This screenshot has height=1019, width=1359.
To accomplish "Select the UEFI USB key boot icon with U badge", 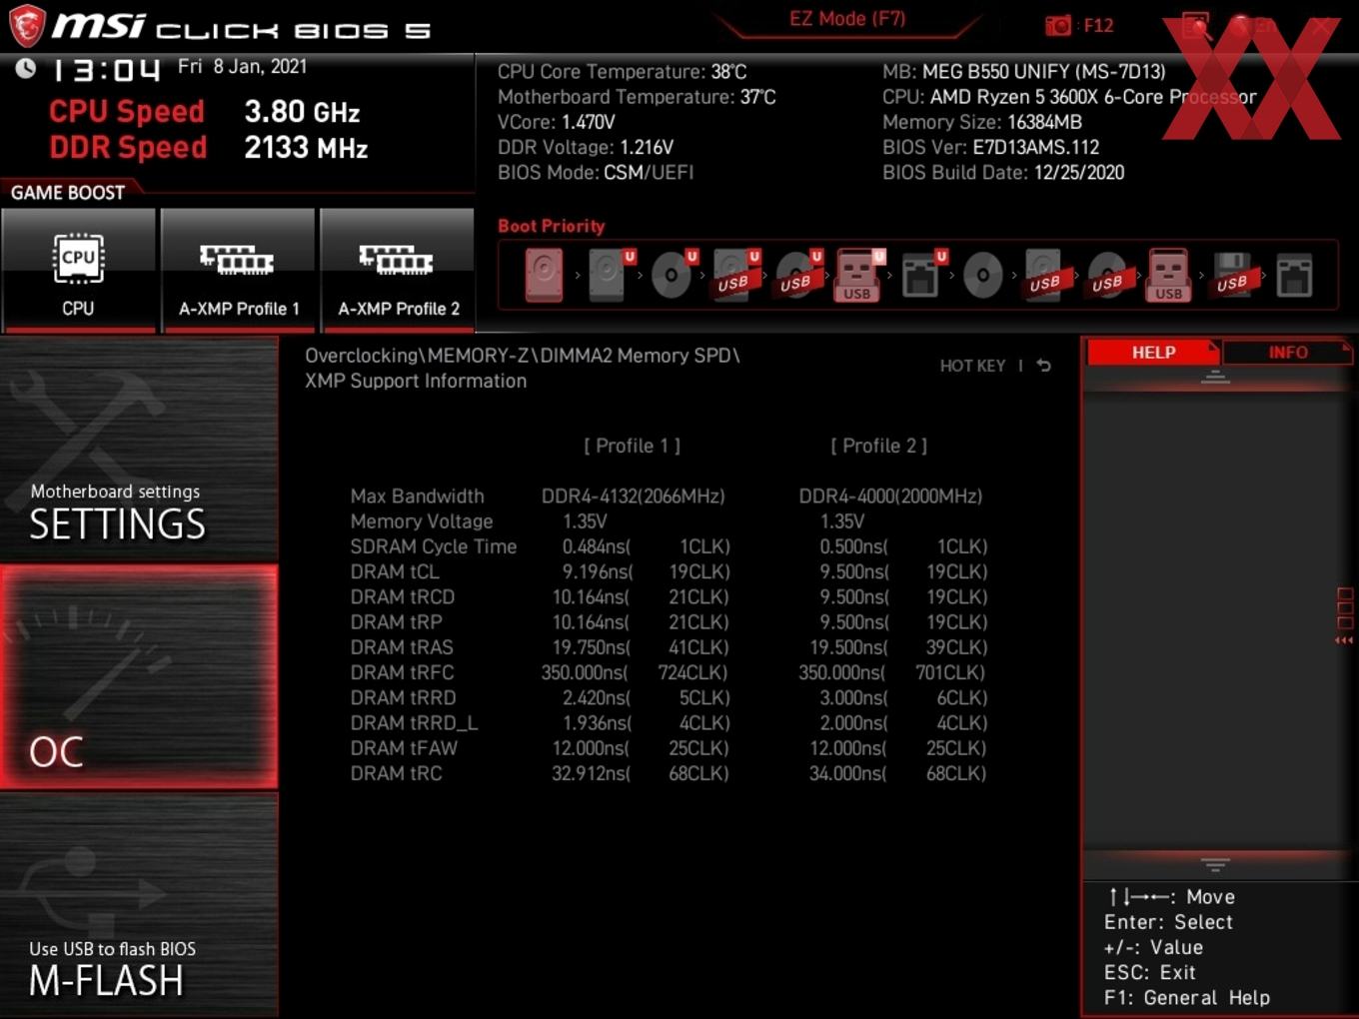I will 858,275.
